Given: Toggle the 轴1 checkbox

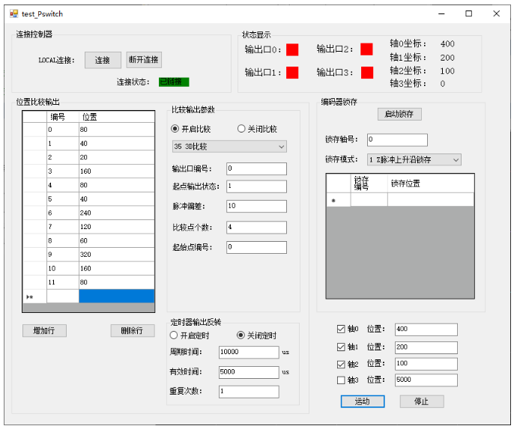Looking at the screenshot, I should pyautogui.click(x=341, y=347).
